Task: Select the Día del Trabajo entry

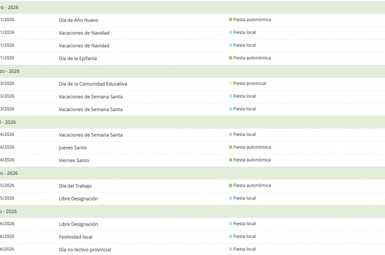Action: [75, 186]
